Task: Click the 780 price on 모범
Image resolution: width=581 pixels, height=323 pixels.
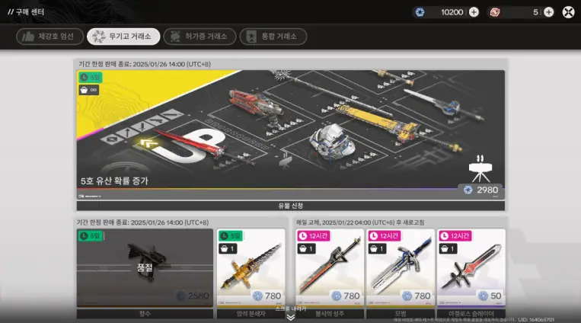Action: pyautogui.click(x=417, y=296)
